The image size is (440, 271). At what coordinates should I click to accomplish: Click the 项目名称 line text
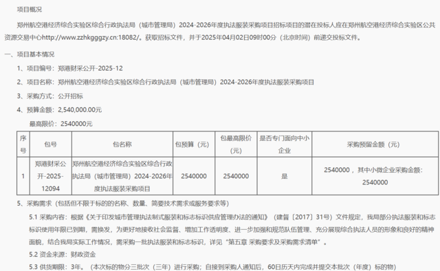coord(165,82)
